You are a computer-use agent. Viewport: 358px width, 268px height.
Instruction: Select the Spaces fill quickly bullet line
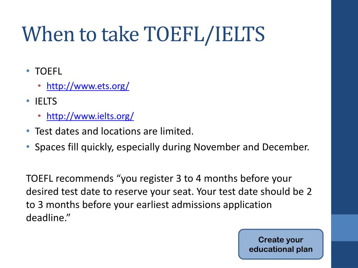(x=172, y=147)
